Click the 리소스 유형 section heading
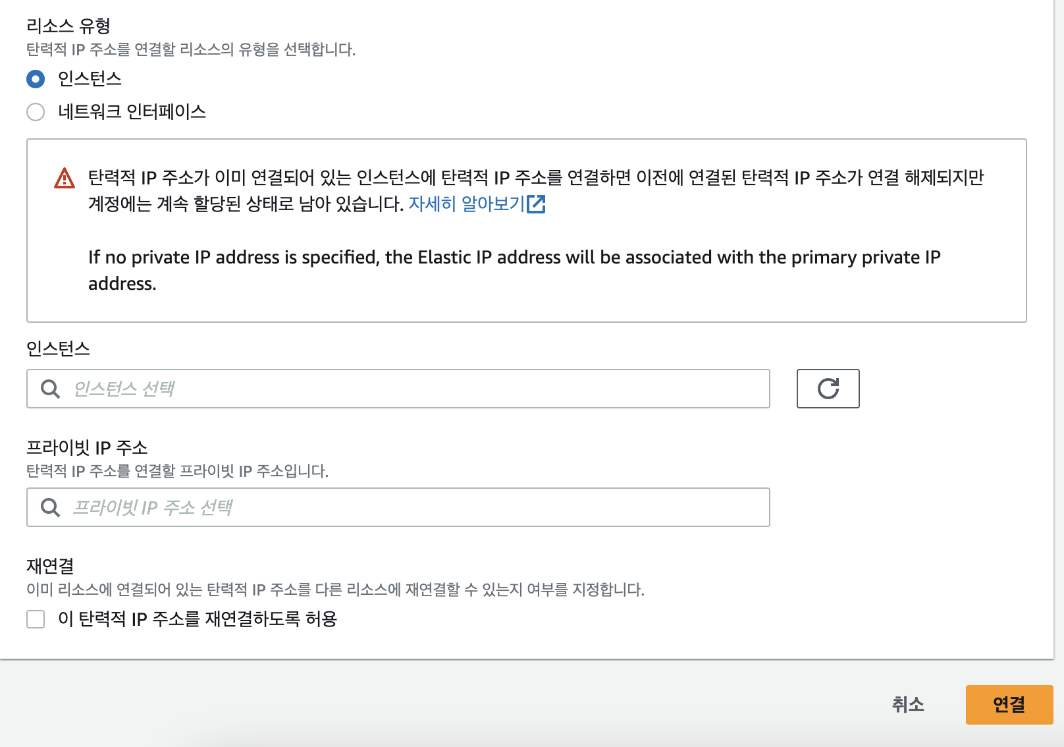 [68, 26]
